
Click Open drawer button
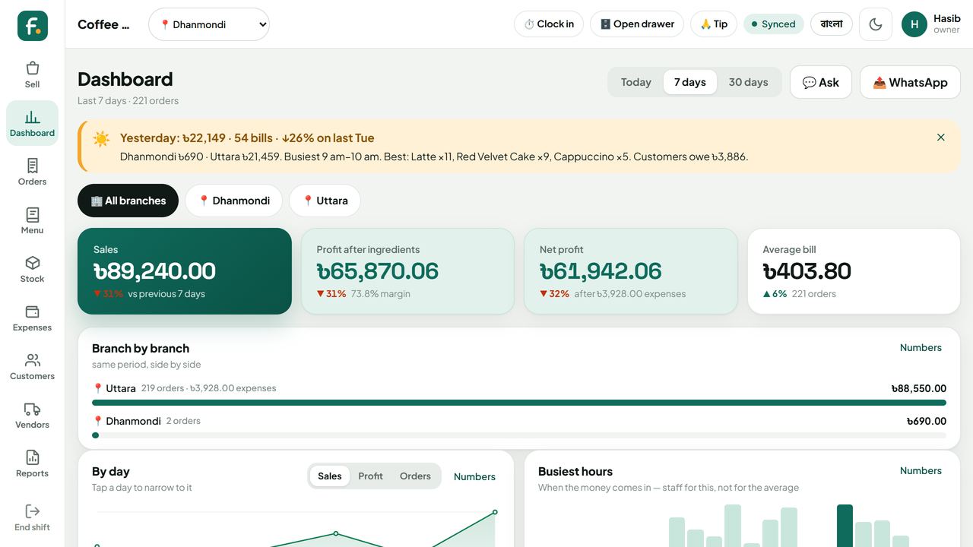637,24
